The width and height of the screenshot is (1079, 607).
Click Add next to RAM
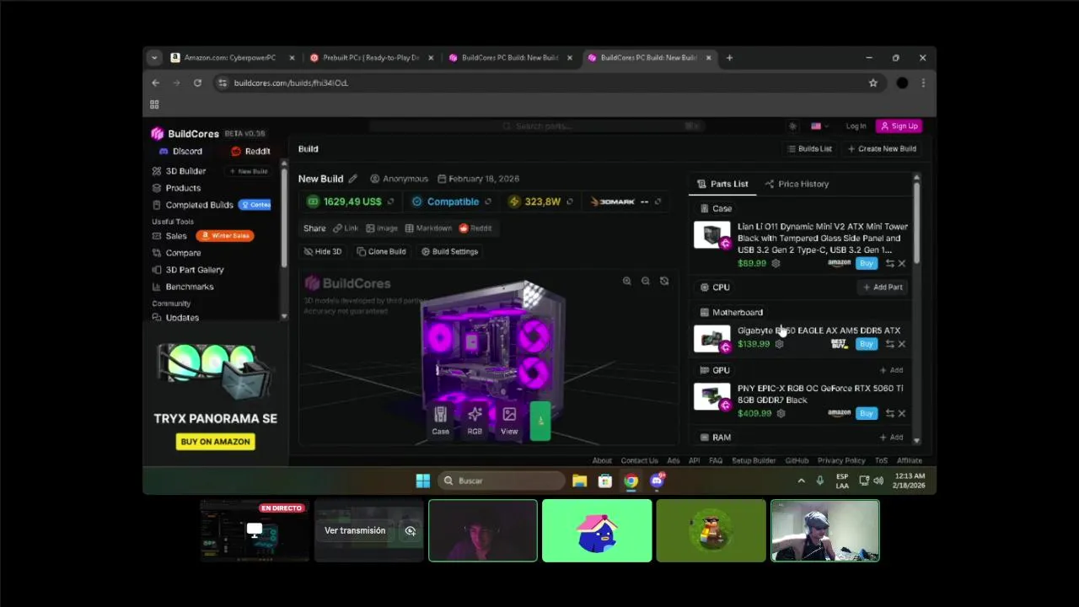[x=891, y=438]
